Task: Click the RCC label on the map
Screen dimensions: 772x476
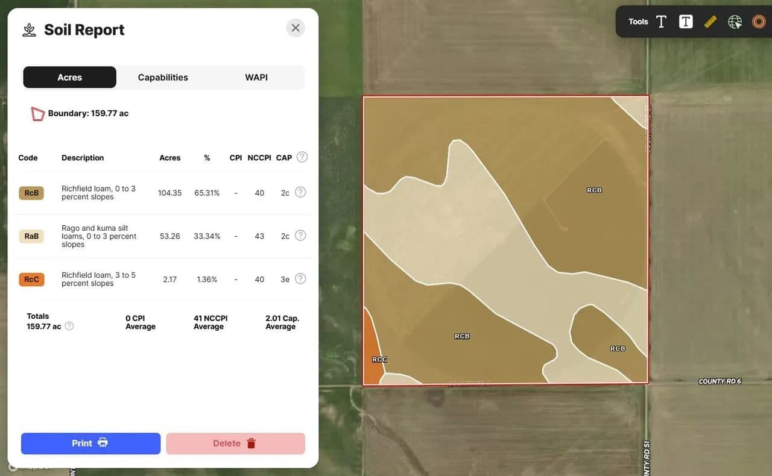Action: [379, 360]
